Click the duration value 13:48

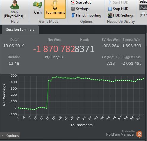(14, 63)
